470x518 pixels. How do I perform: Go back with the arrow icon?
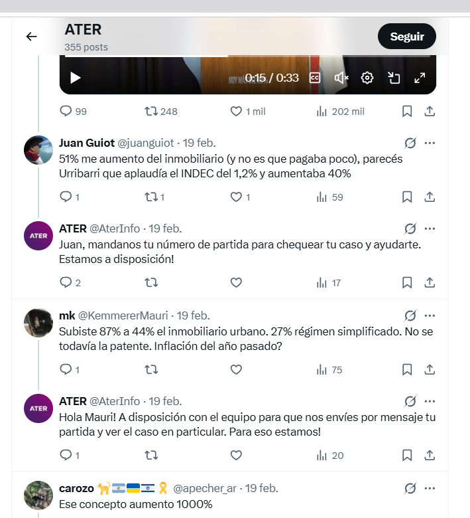[31, 37]
